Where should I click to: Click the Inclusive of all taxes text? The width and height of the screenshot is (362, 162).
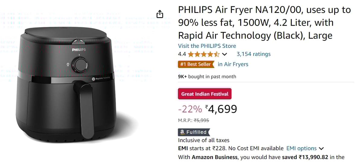[x=204, y=140]
